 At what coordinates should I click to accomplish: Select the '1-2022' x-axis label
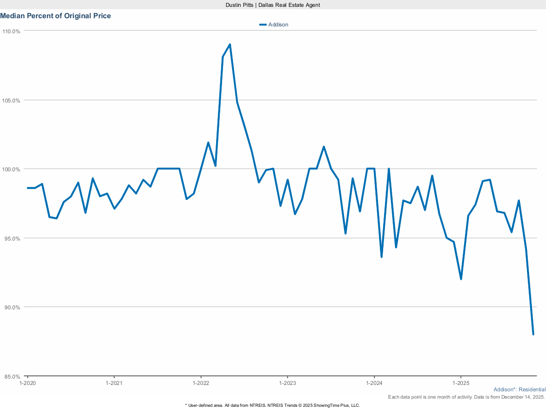(x=201, y=383)
